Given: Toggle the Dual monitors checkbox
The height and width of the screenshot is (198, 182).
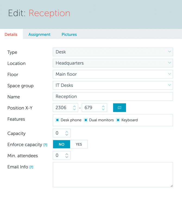Looking at the screenshot, I should [86, 120].
